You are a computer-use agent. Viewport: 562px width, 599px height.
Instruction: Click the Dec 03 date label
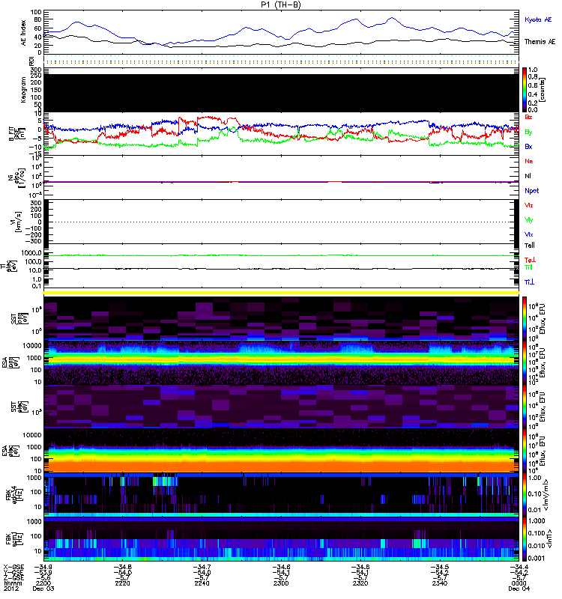tap(43, 589)
